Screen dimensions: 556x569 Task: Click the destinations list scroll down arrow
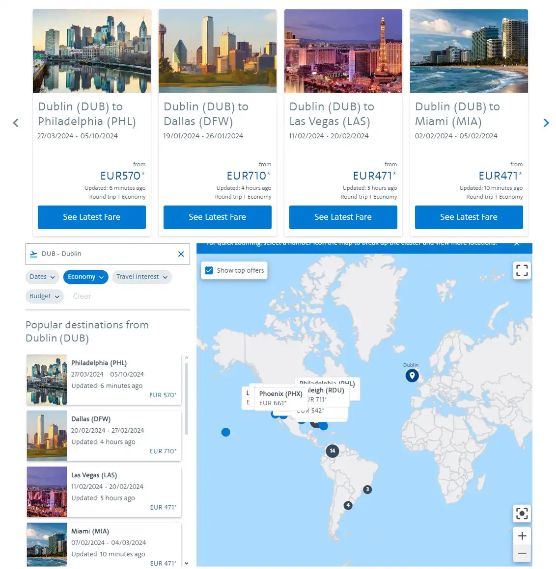click(x=187, y=563)
